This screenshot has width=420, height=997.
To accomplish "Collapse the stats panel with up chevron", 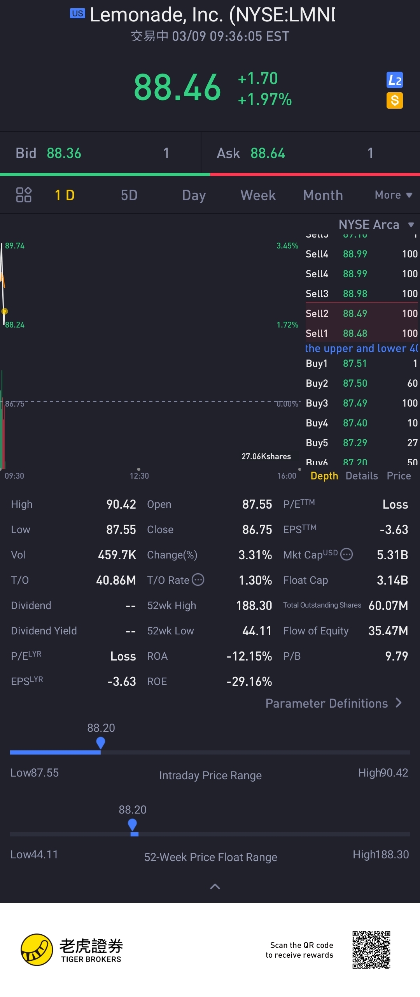I will point(215,887).
